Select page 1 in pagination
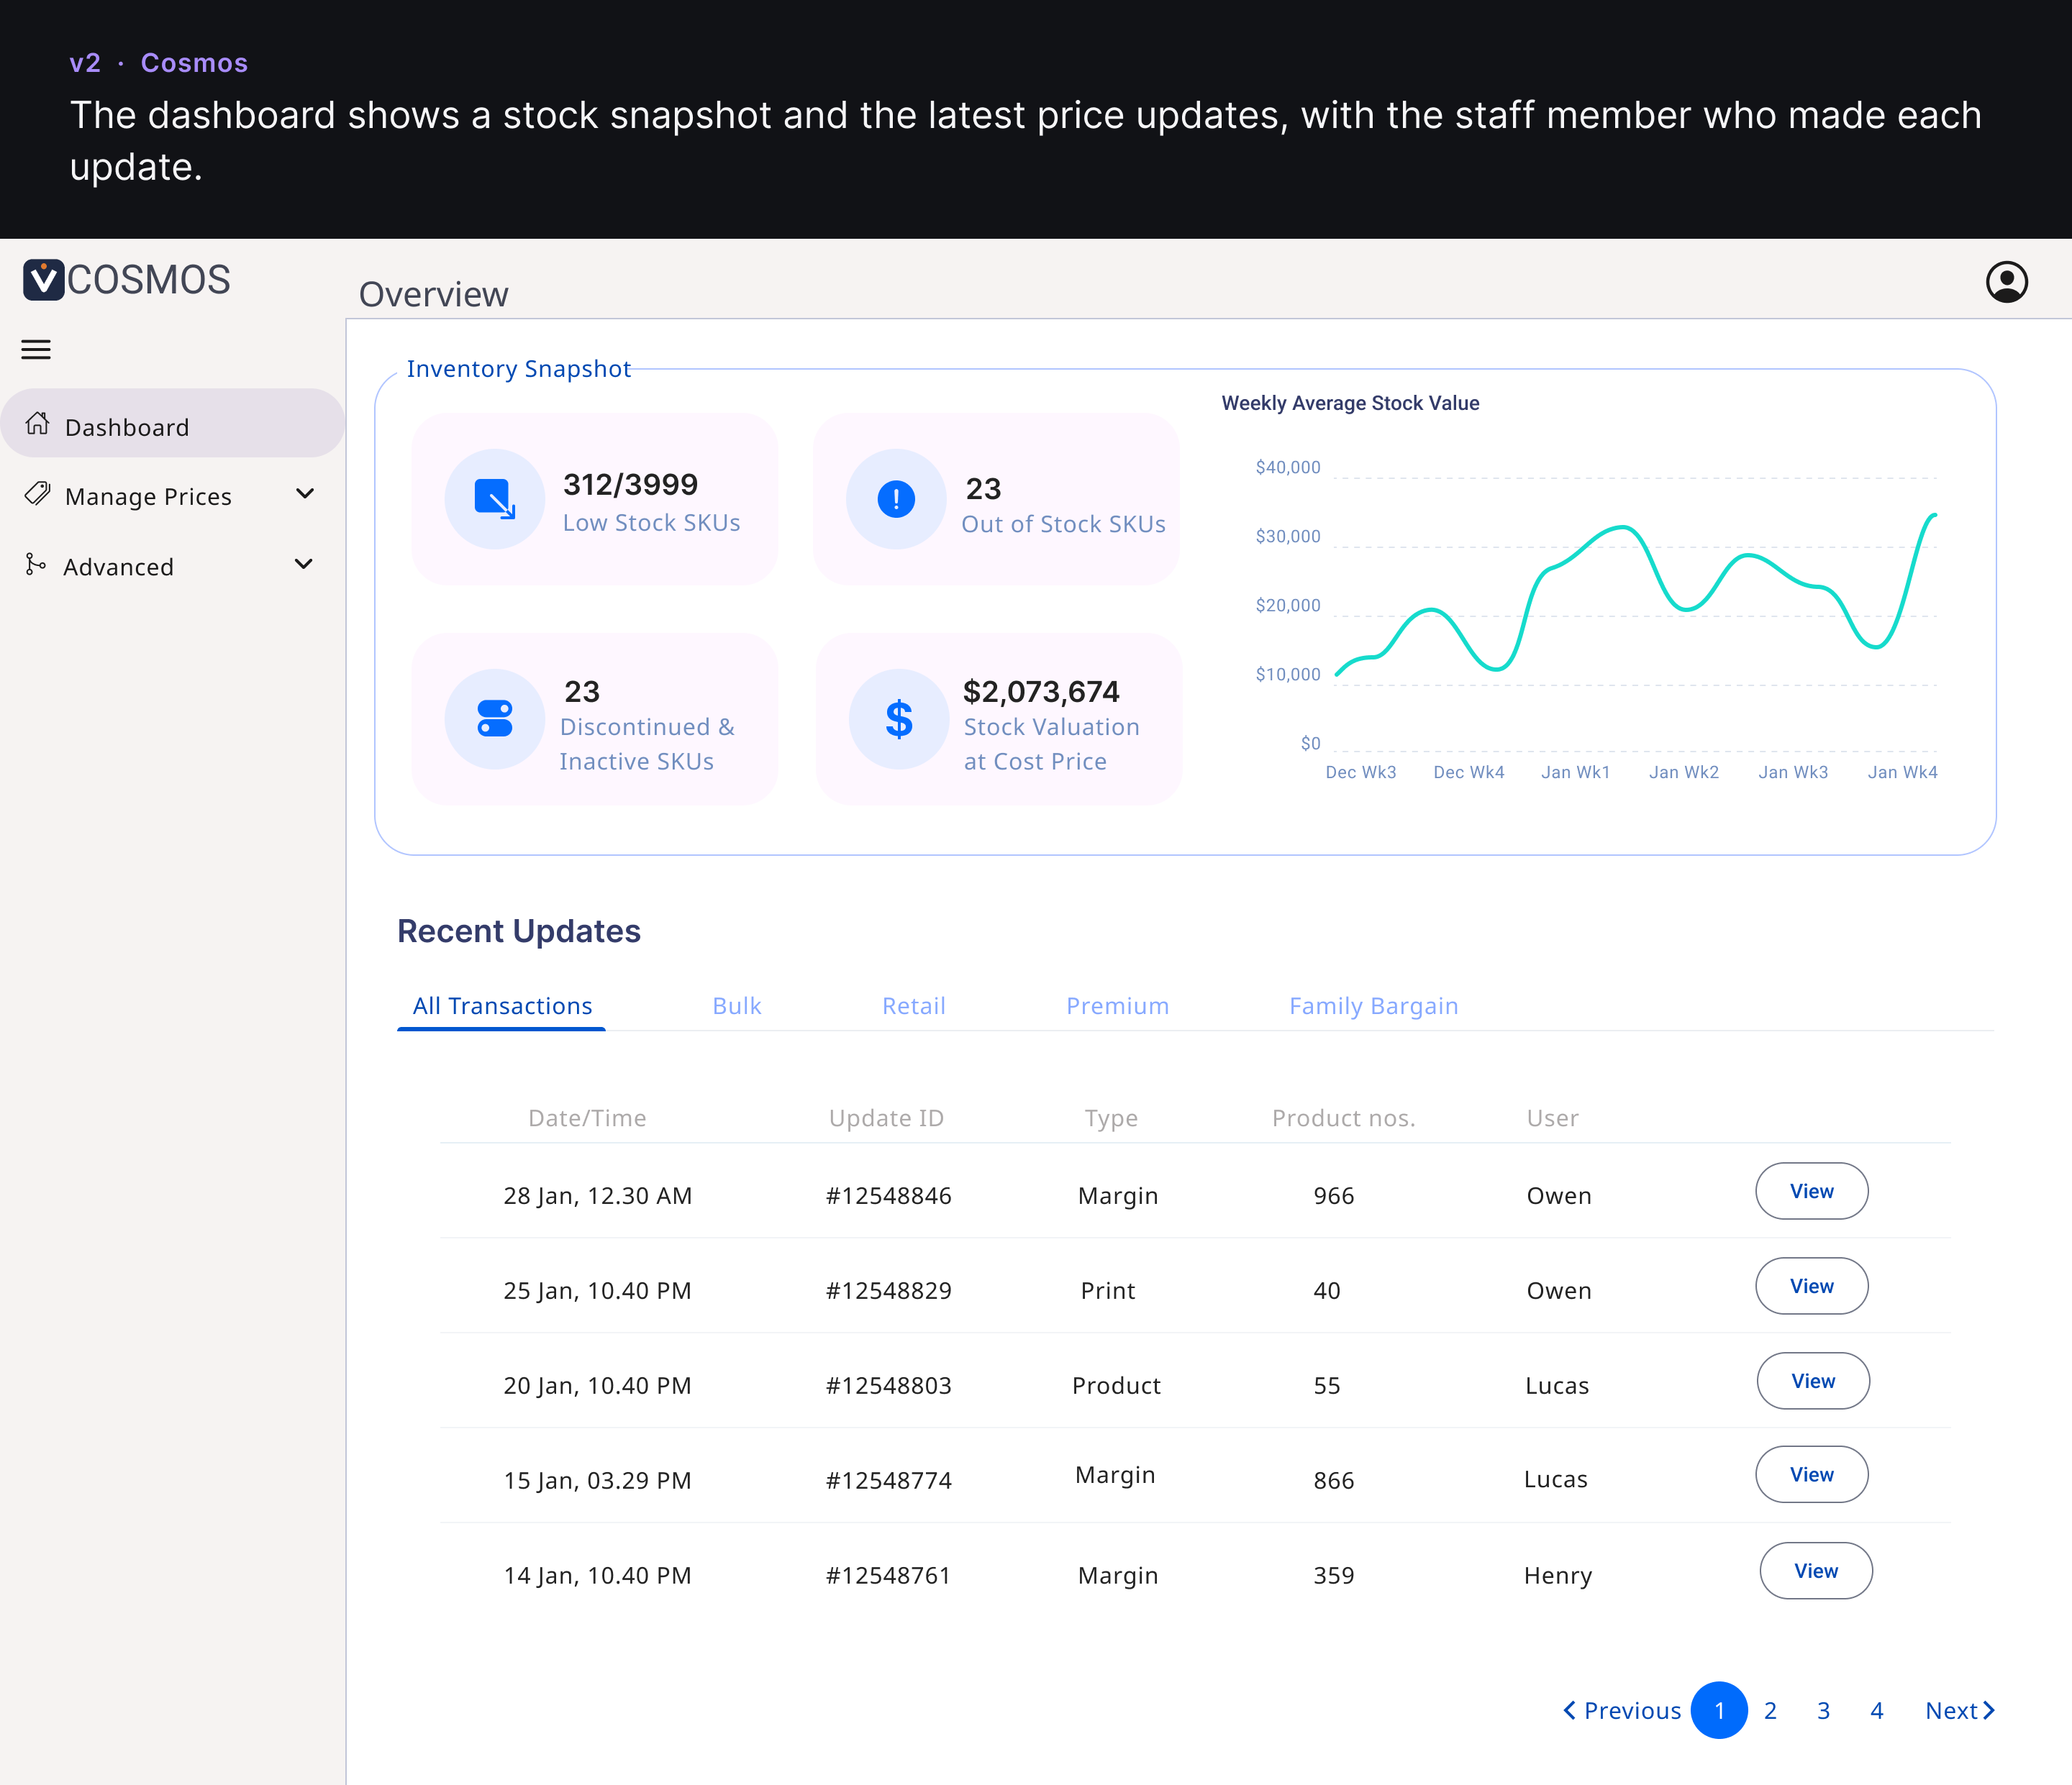 [x=1719, y=1710]
